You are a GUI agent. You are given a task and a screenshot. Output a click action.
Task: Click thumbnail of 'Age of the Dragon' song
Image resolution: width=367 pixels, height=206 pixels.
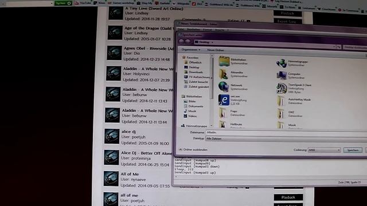(x=115, y=33)
